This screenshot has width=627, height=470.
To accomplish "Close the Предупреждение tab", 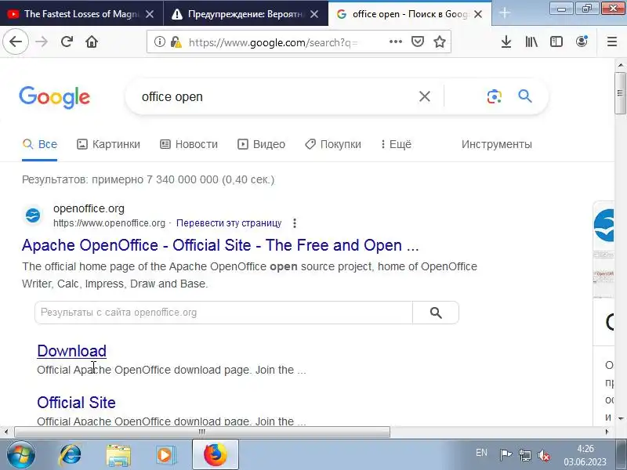I will (314, 14).
